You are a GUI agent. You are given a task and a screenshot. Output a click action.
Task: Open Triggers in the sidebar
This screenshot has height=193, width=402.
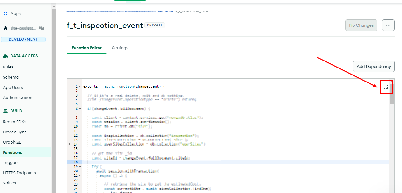pyautogui.click(x=11, y=162)
